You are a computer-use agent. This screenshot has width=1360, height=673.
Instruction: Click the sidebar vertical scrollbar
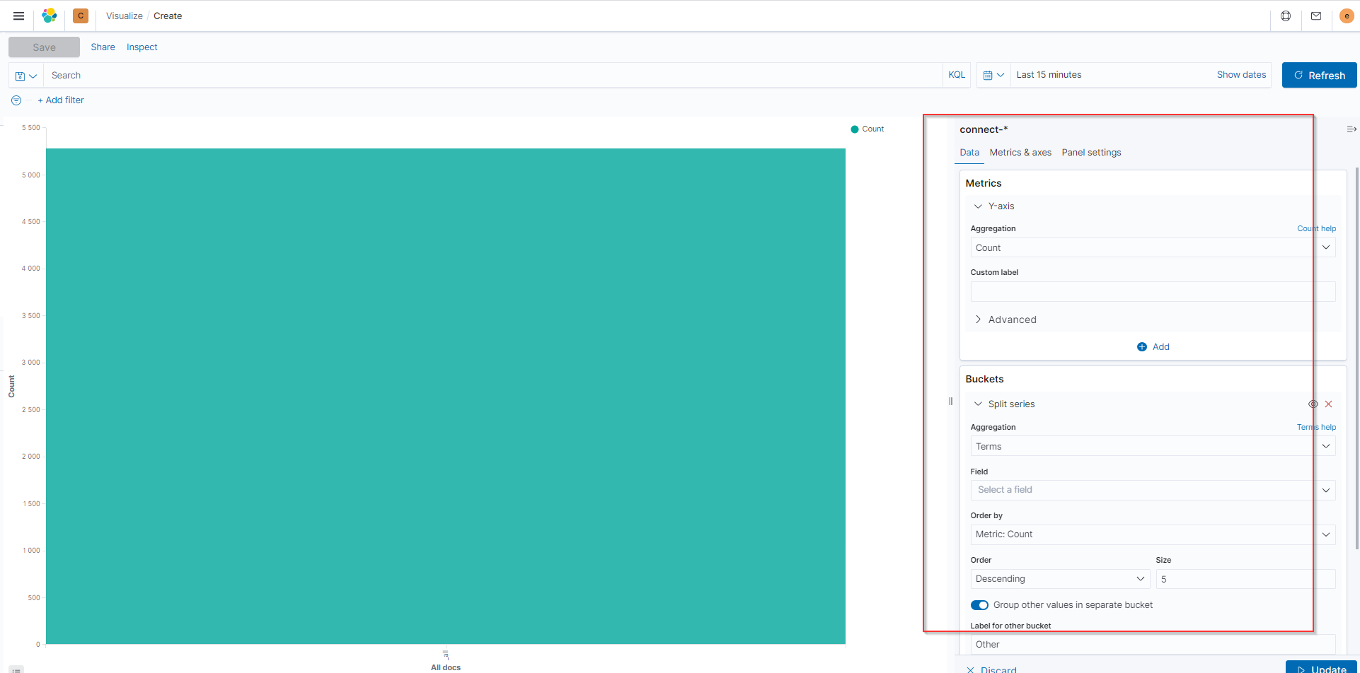click(x=1356, y=358)
